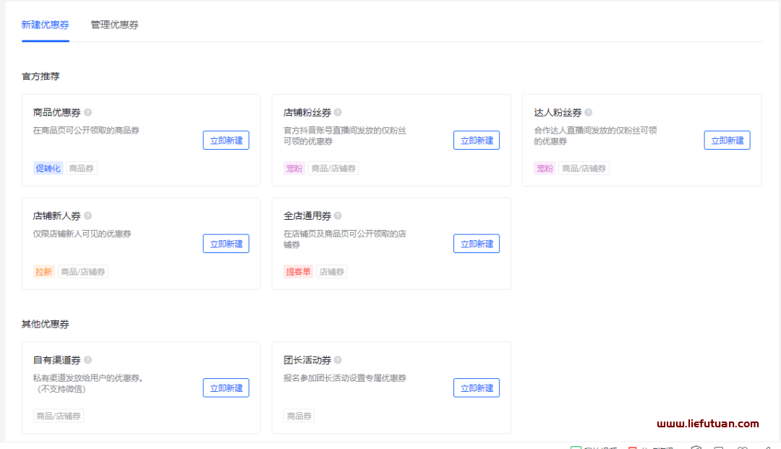
Task: Open 全店通用券 help question mark icon
Action: point(338,215)
